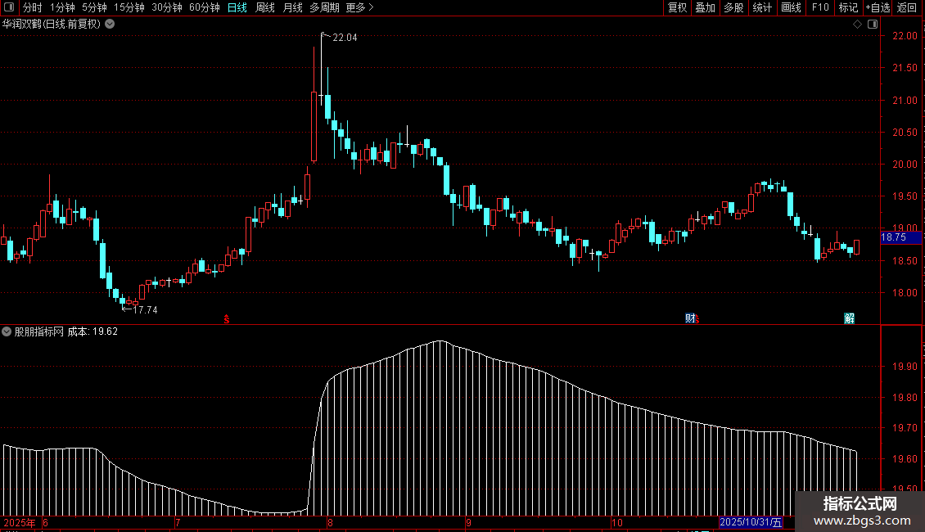Click the 2025年 label on time axis
The width and height of the screenshot is (925, 532).
pos(20,522)
